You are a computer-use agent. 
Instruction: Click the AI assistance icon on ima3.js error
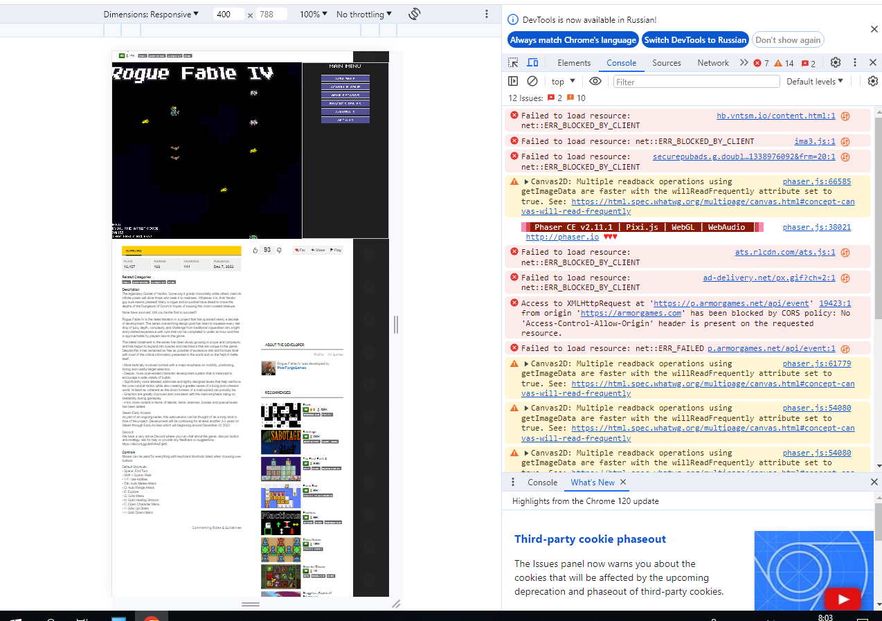tap(845, 141)
